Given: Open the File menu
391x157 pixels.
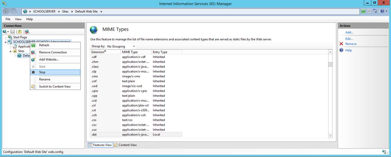Looking at the screenshot, I should [8, 19].
